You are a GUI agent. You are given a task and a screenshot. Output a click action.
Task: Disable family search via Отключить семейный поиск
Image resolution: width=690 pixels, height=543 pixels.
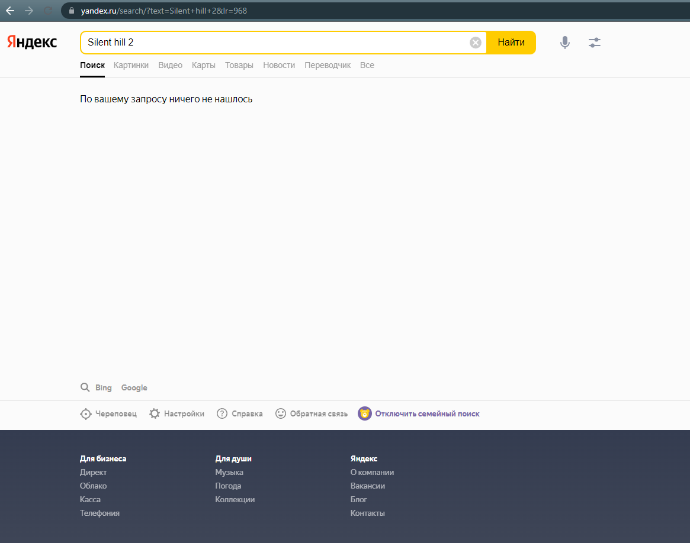tap(427, 414)
